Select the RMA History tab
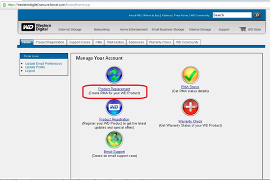270x180 pixels. [x=115, y=42]
